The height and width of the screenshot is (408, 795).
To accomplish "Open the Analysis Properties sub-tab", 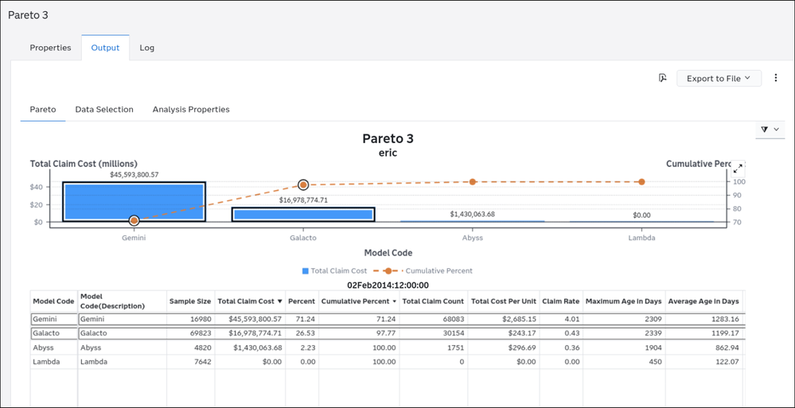I will pyautogui.click(x=191, y=109).
